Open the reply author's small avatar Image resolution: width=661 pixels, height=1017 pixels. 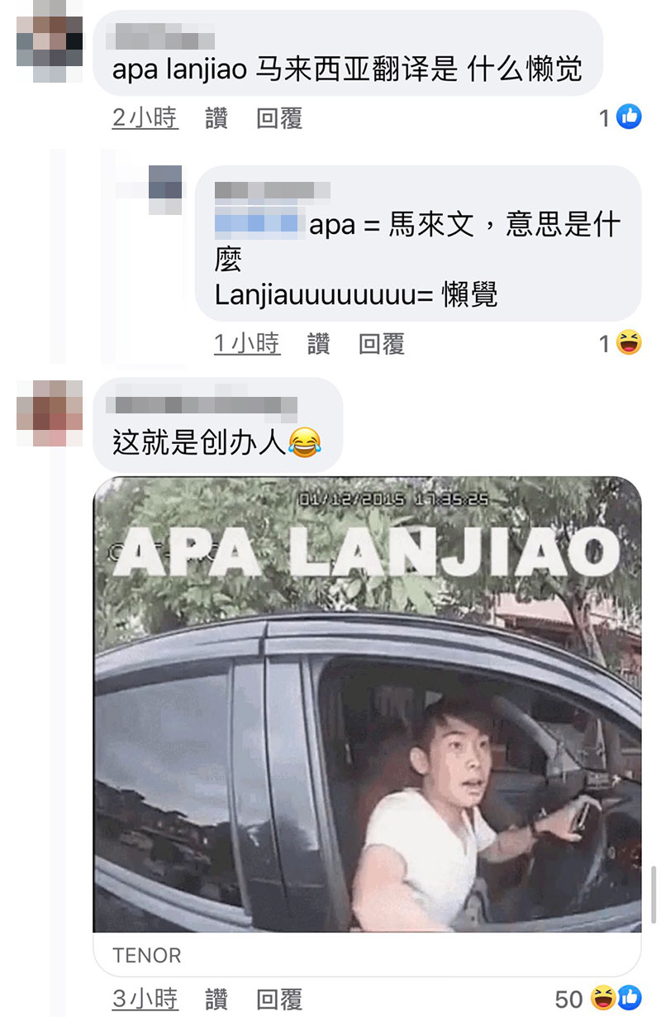point(164,189)
